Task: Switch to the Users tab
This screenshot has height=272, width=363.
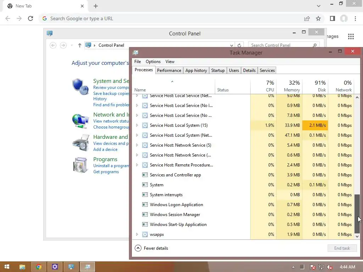Action: [234, 70]
